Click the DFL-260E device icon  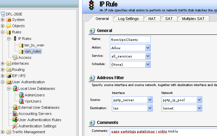(3, 14)
